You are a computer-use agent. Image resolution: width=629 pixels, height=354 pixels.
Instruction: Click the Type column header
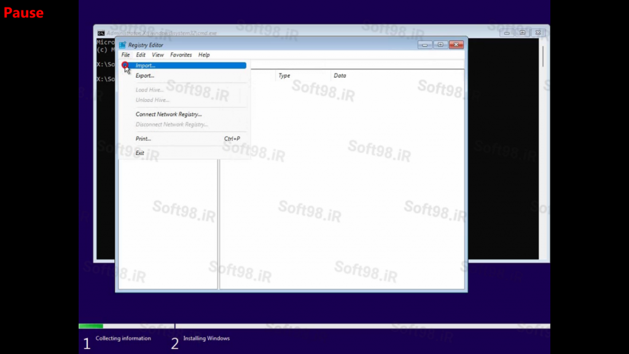tap(303, 76)
